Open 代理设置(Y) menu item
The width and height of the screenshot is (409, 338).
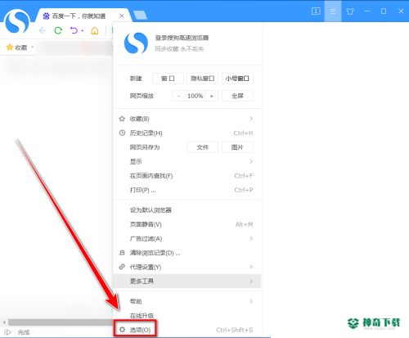(187, 267)
